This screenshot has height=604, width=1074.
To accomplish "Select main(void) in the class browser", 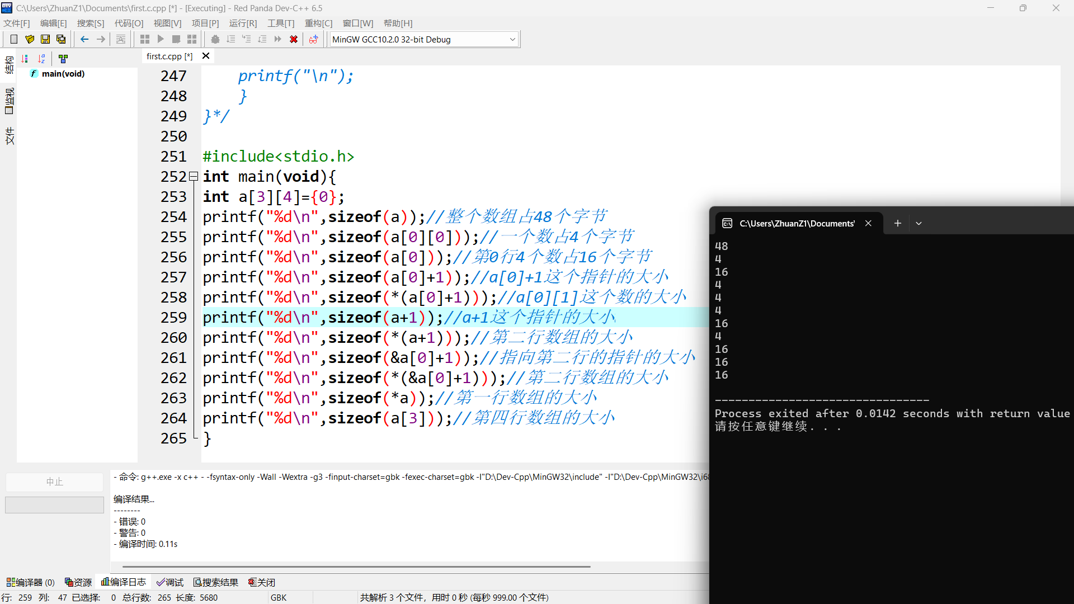I will click(63, 74).
